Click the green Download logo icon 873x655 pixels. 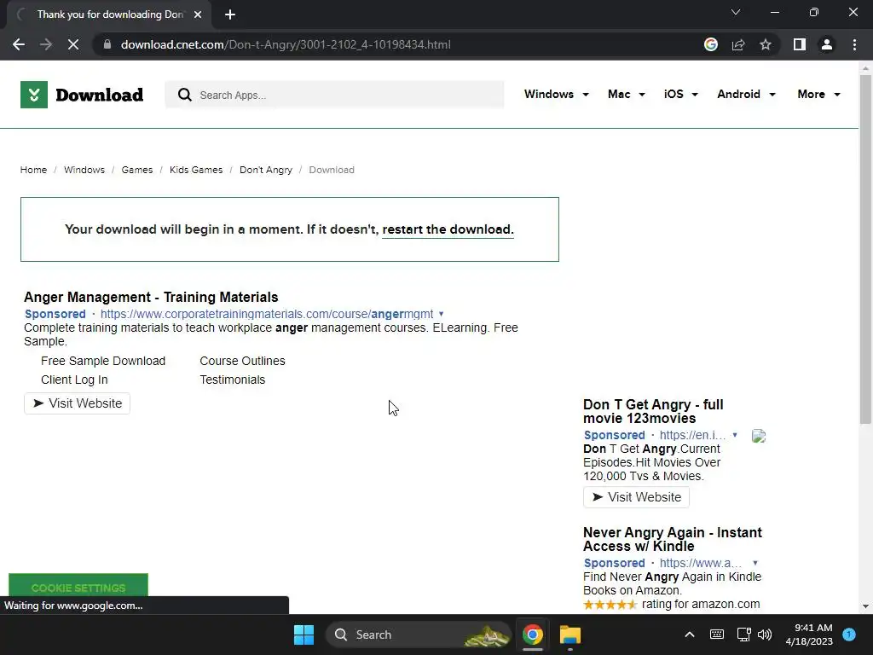[34, 95]
